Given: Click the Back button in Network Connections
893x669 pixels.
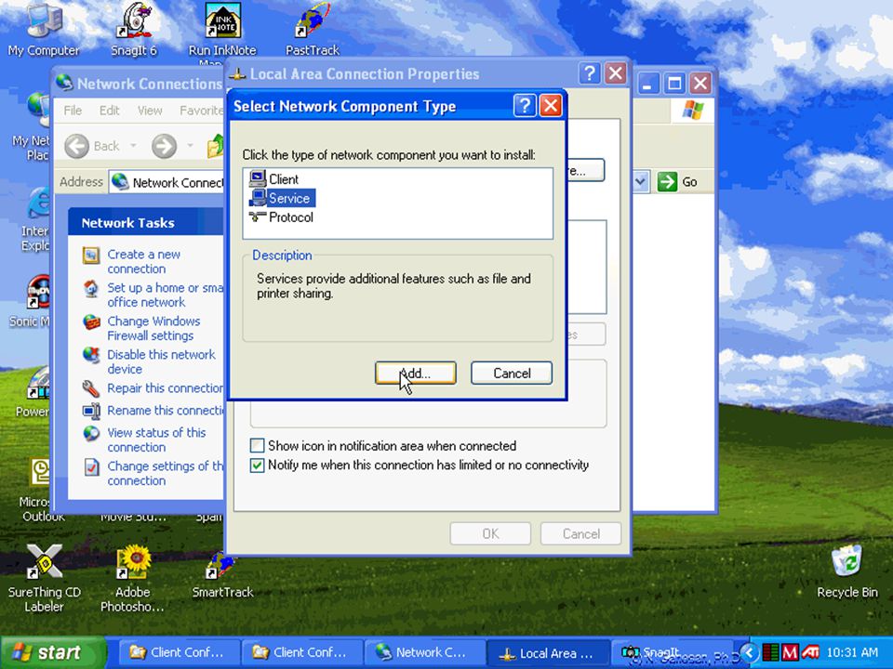Looking at the screenshot, I should point(92,146).
